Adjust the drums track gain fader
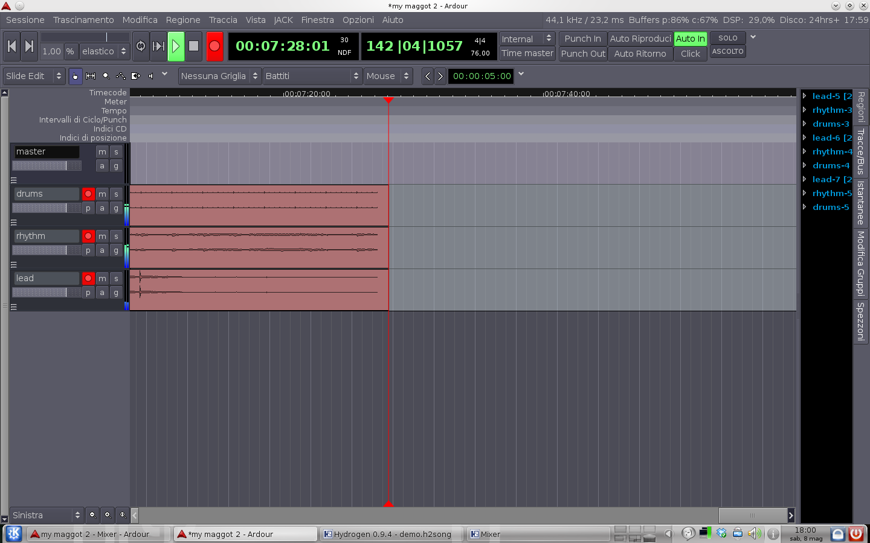Screen dimensions: 870x543 tap(47, 208)
